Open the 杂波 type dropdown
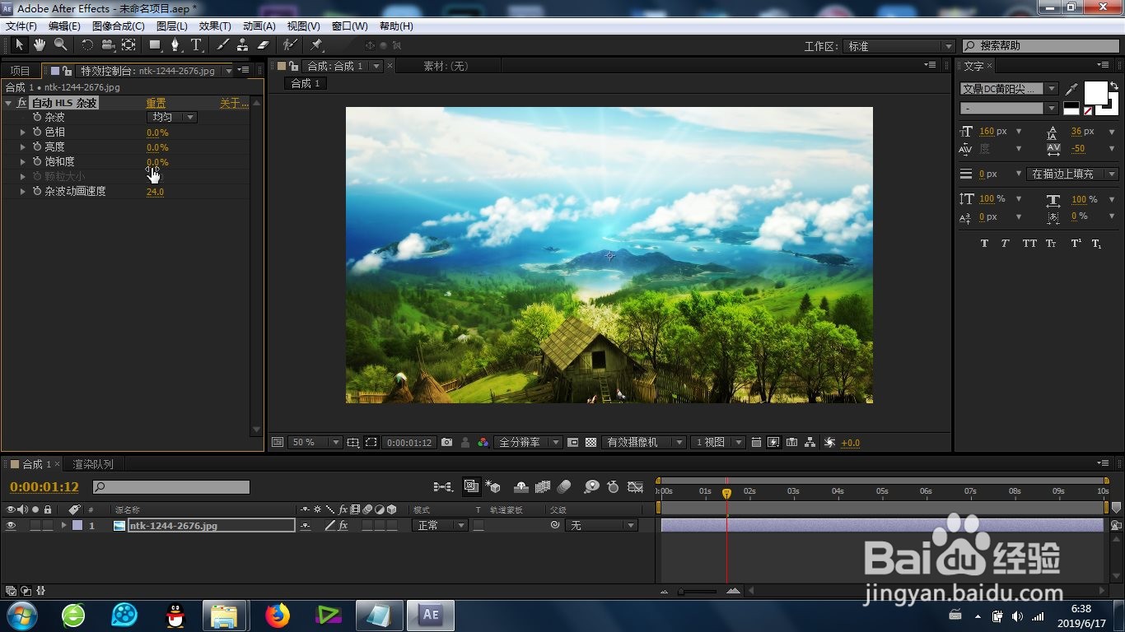1125x632 pixels. [171, 118]
